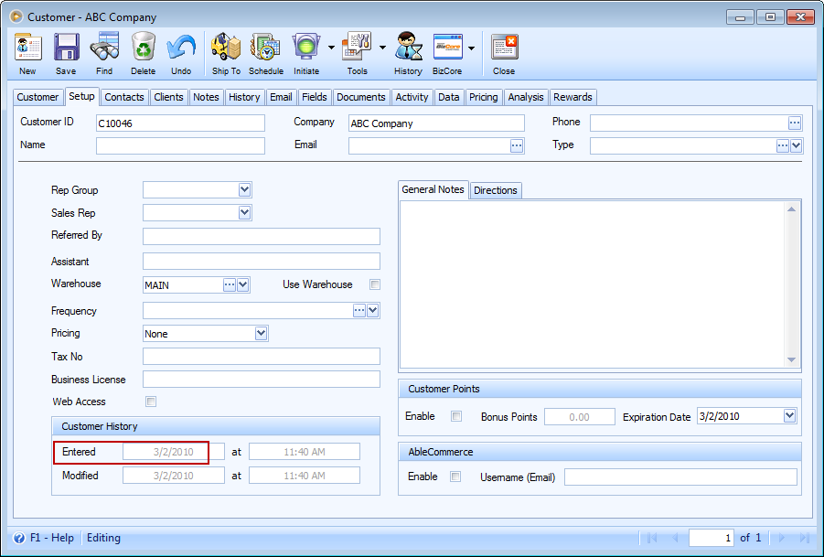The width and height of the screenshot is (824, 557).
Task: Switch to the Pricing tab
Action: (x=484, y=97)
